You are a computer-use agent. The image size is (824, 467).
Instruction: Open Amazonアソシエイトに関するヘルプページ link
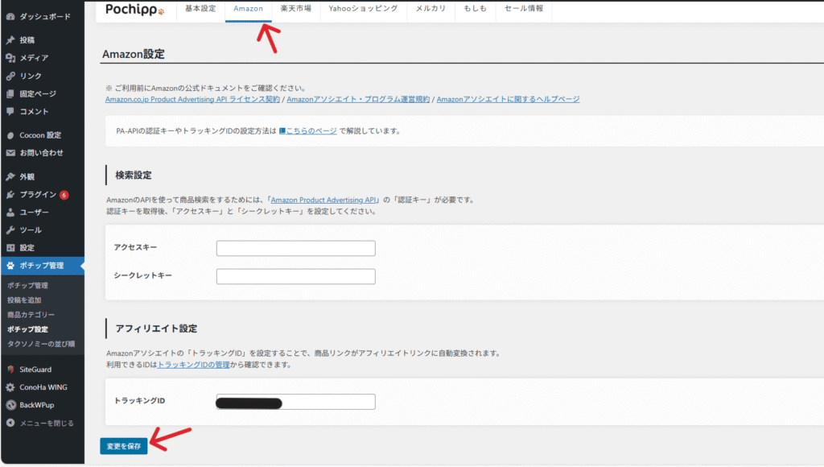pos(509,99)
